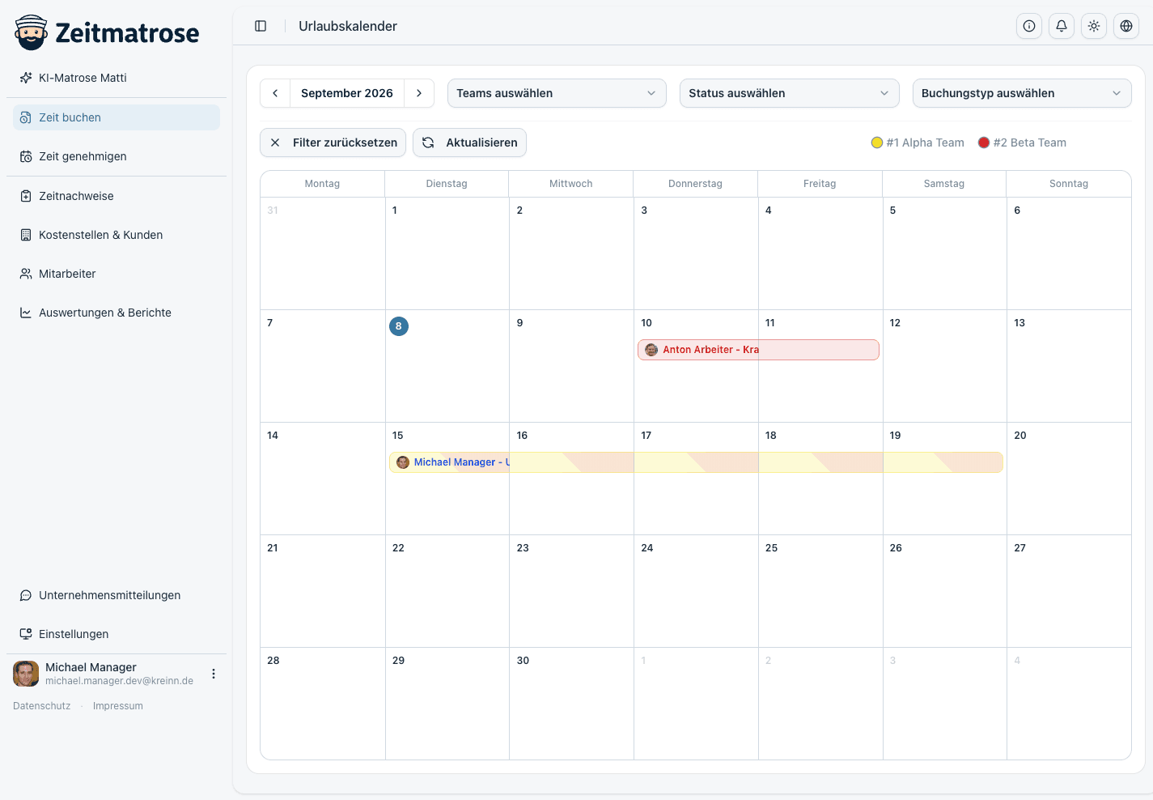Click Filter zurücksetzen button
1153x800 pixels.
(x=333, y=143)
